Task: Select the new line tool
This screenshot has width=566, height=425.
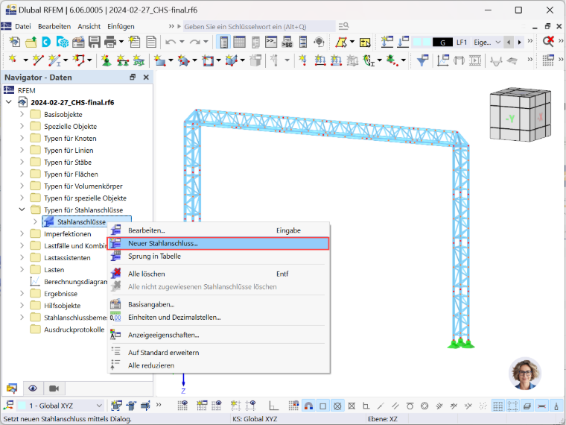Action: (x=38, y=60)
